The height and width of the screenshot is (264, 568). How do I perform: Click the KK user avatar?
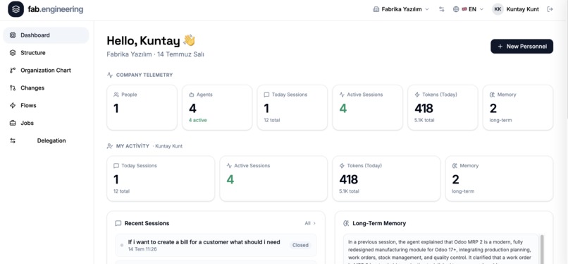coord(498,9)
